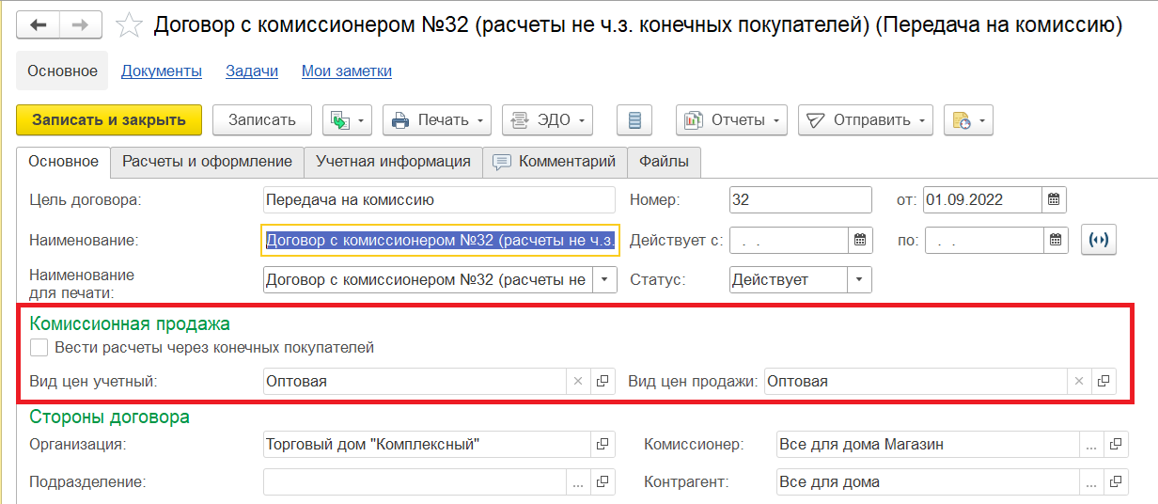The image size is (1158, 504).
Task: Open the list icon button after ЭДО
Action: pyautogui.click(x=634, y=119)
